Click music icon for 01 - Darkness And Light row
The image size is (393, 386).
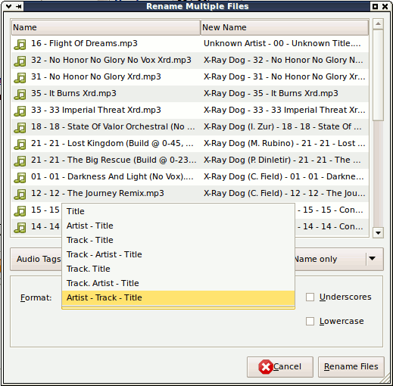coord(20,178)
